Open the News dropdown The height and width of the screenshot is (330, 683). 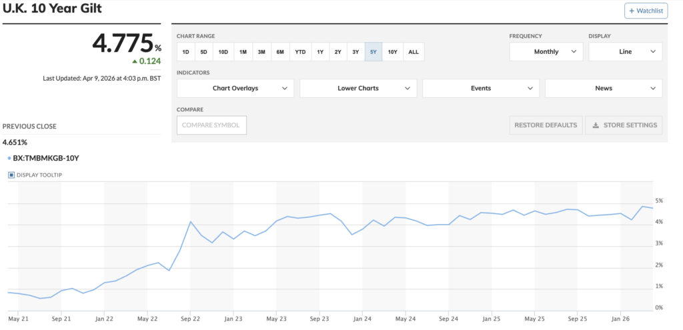click(x=604, y=88)
